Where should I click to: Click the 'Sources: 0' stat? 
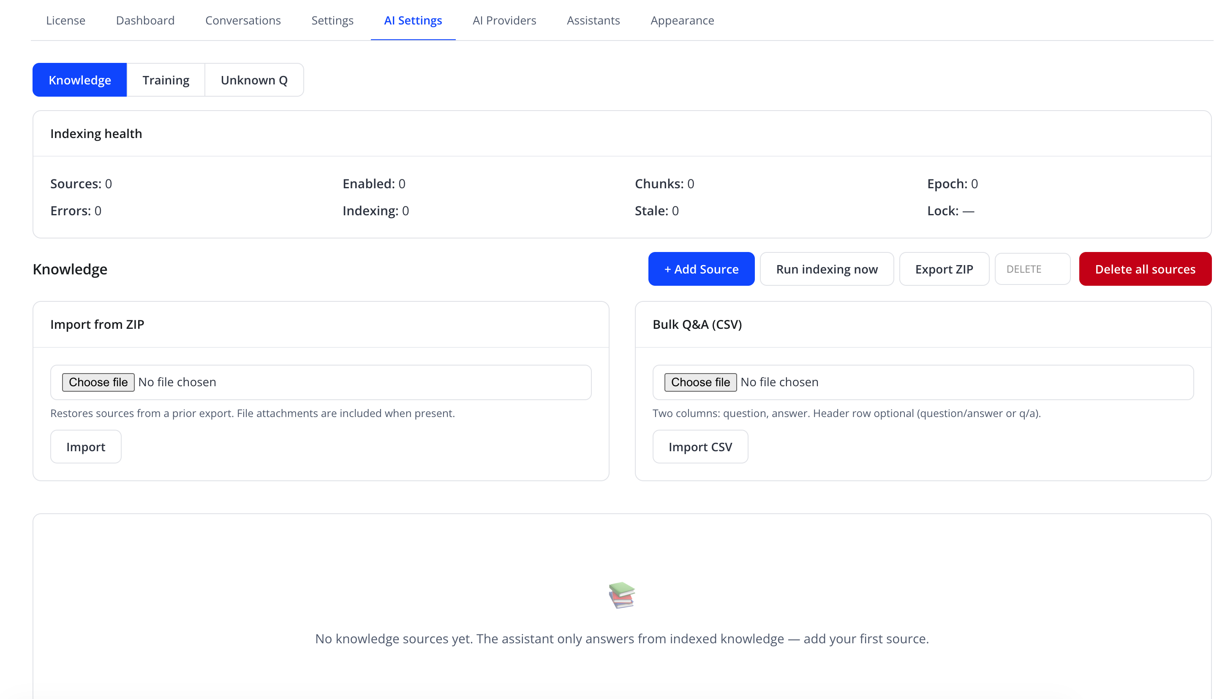pyautogui.click(x=81, y=183)
